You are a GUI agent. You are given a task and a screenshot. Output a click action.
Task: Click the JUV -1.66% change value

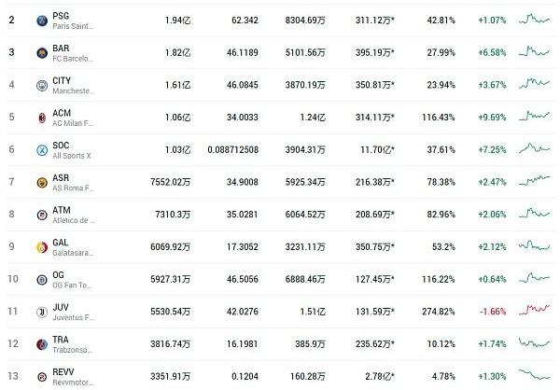click(x=491, y=313)
